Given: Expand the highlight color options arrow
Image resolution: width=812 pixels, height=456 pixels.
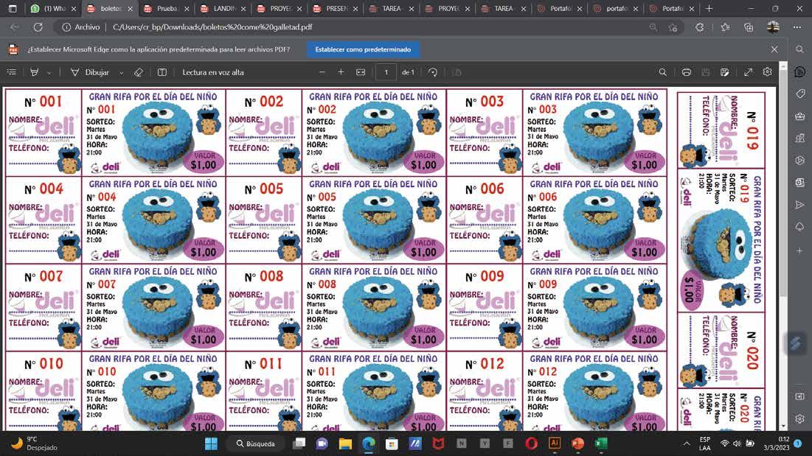Looking at the screenshot, I should [49, 73].
